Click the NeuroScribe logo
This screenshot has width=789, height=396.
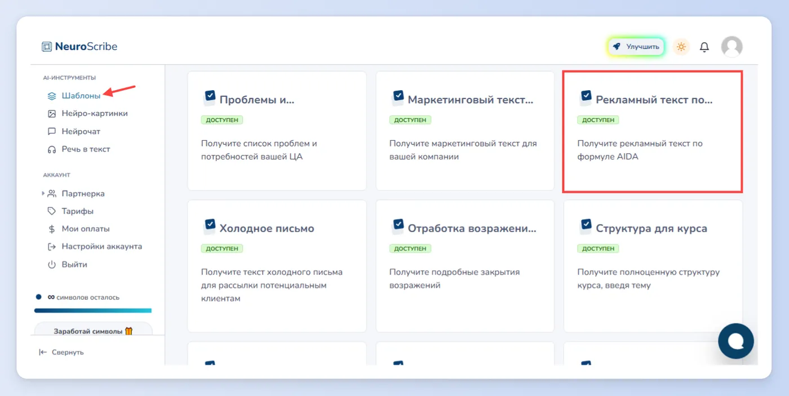tap(79, 47)
